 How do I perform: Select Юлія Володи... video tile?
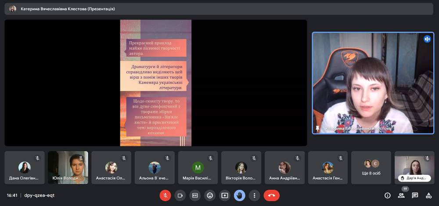68,168
